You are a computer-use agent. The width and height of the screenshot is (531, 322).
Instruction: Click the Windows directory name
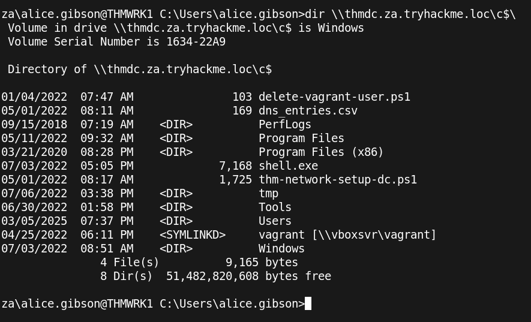pos(281,249)
